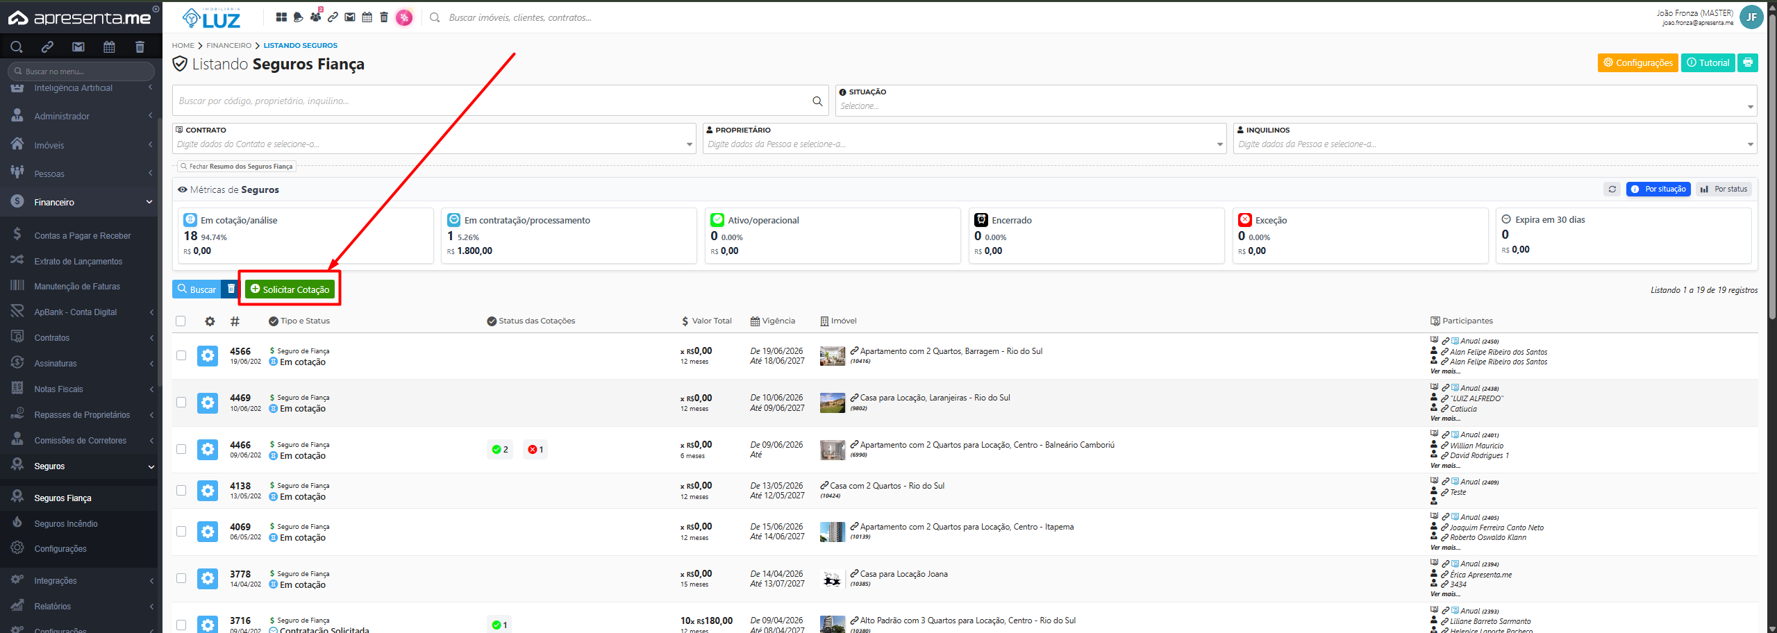
Task: Click the page vertical scrollbar
Action: tap(1772, 167)
